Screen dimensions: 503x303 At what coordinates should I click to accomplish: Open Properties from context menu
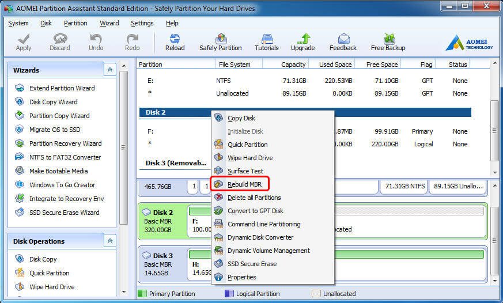pyautogui.click(x=273, y=277)
